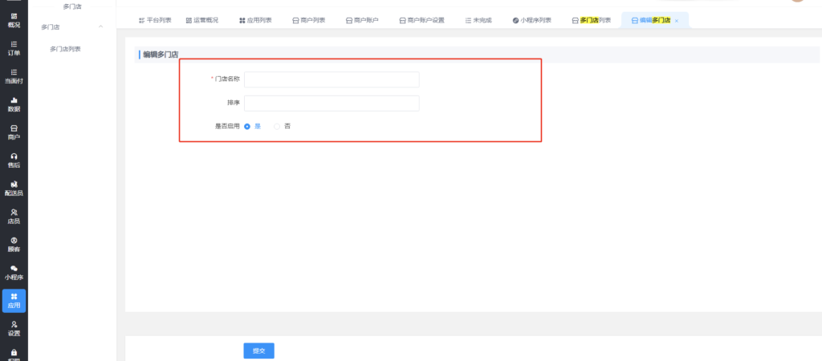Open the 店员 (Staff) sidebar icon

pos(14,216)
